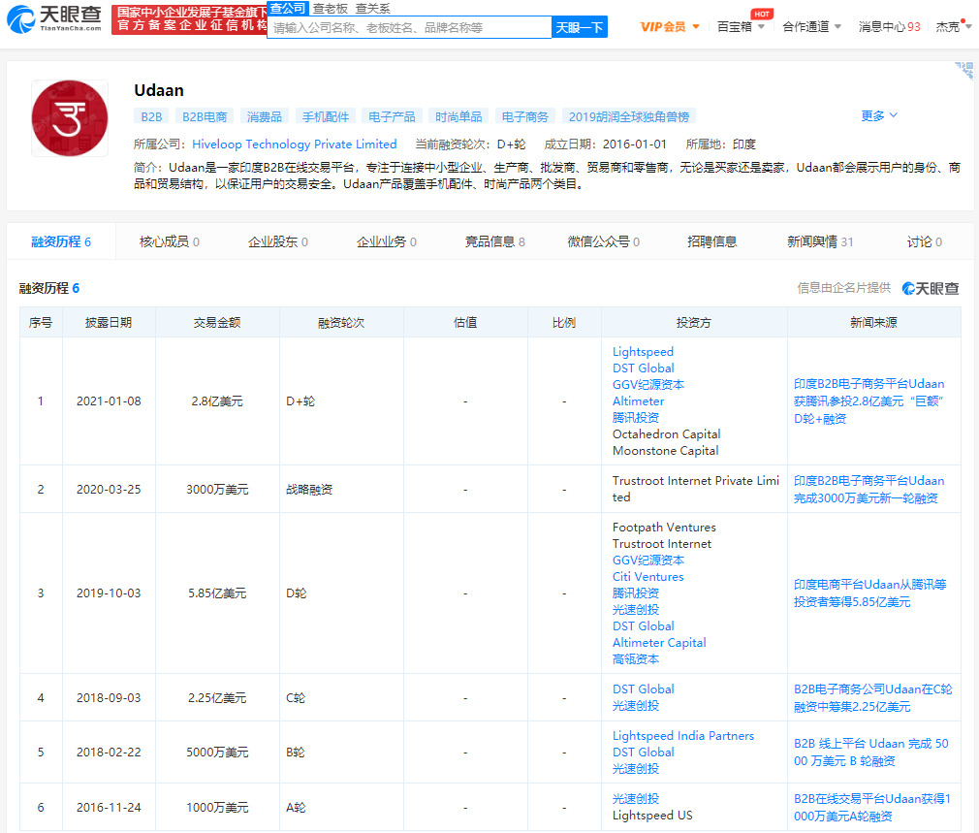Image resolution: width=979 pixels, height=833 pixels.
Task: Switch to the 微信公众号 tab
Action: point(603,241)
